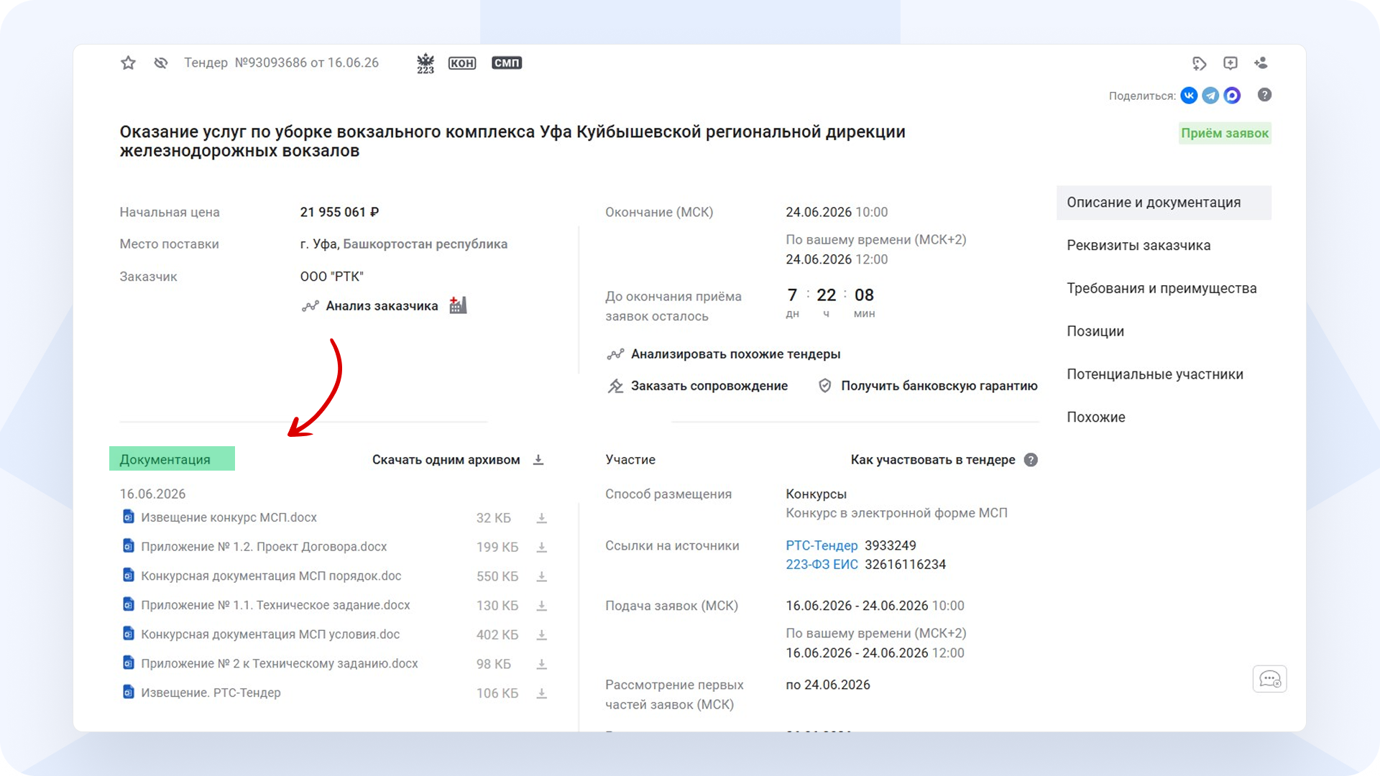Click shield icon left of банковскую гарантию
This screenshot has width=1380, height=776.
point(825,386)
